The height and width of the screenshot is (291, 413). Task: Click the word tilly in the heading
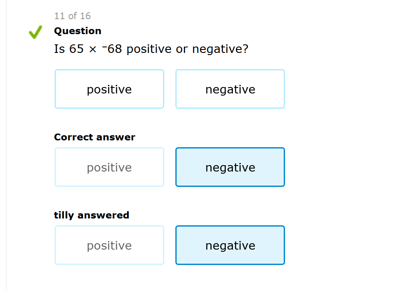(62, 215)
